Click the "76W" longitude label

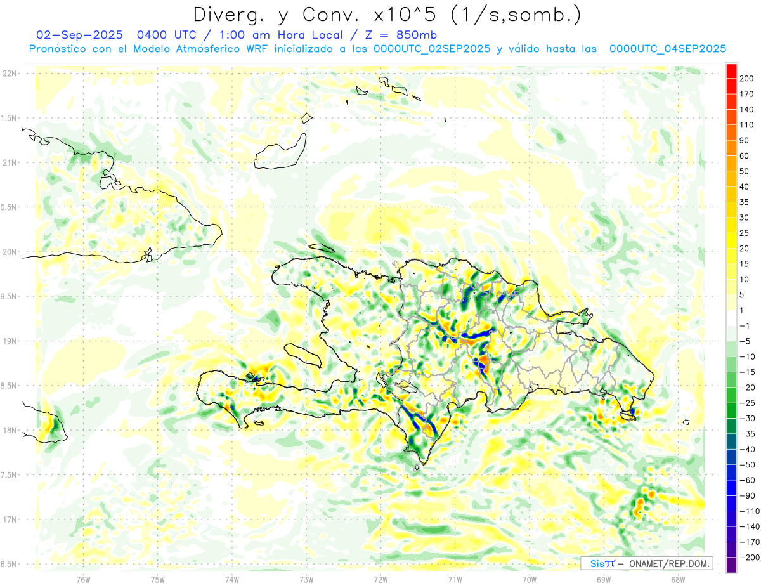coord(83,580)
